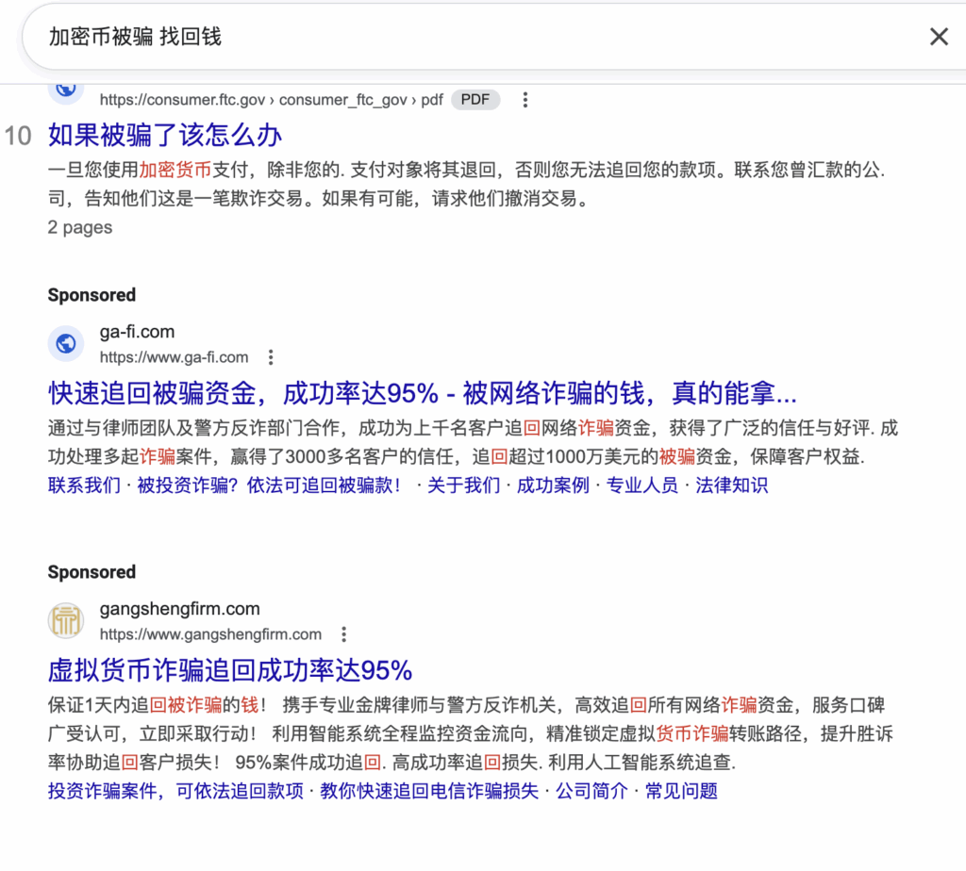Click the ga-fi.com site favicon
The image size is (966, 871).
point(65,344)
